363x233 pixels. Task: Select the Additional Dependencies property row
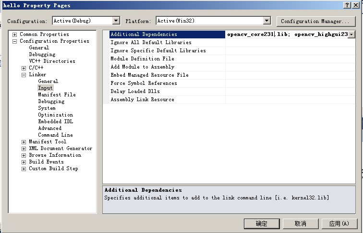167,35
